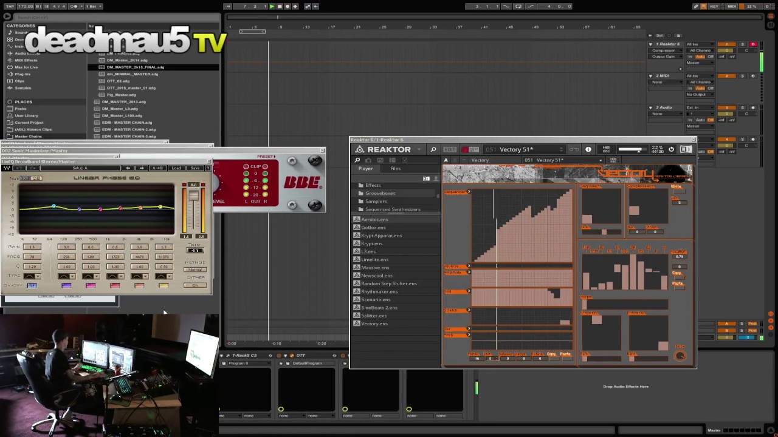Switch to the Files tab in Reaktor
The image size is (778, 437).
coord(395,169)
